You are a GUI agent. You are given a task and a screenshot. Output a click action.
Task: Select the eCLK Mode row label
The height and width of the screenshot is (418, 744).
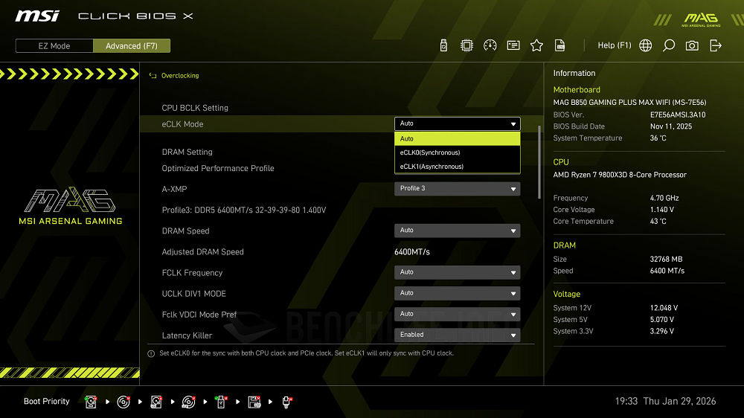coord(182,124)
